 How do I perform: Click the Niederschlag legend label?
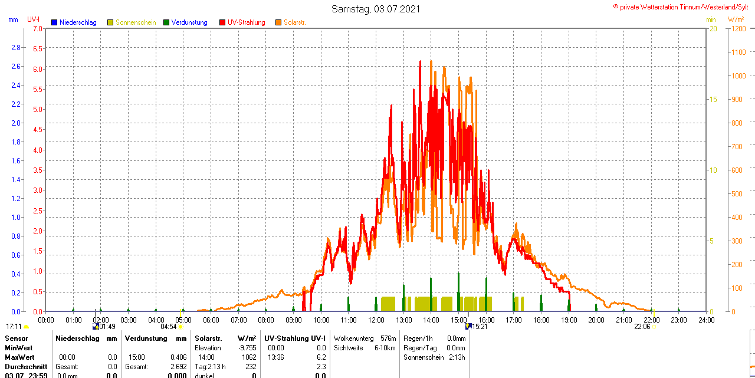coord(78,22)
